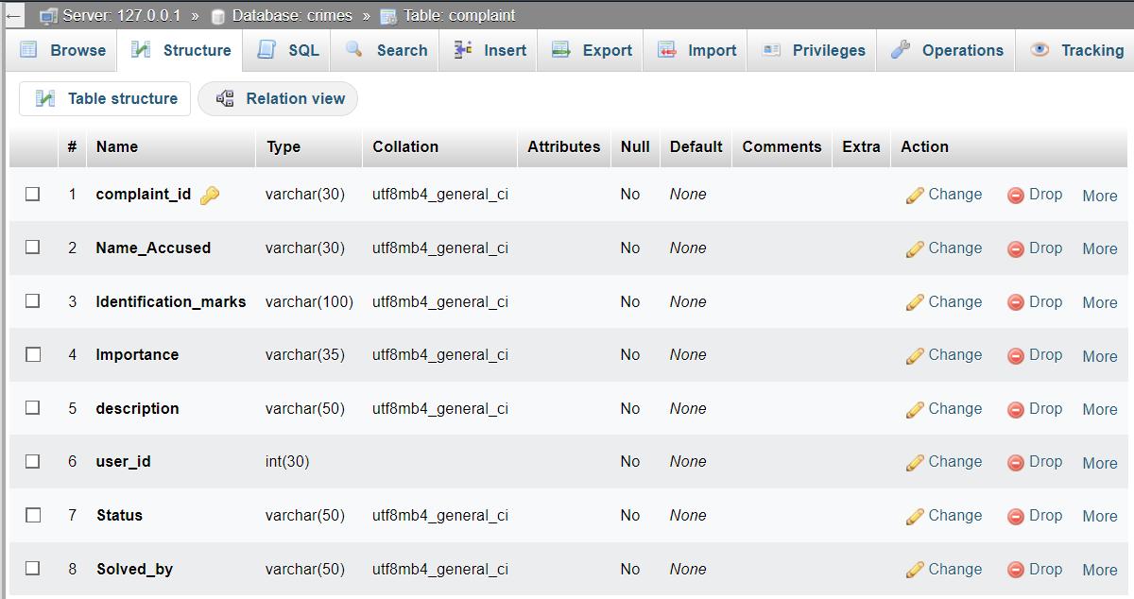Click pencil icon for Solved_by row
The width and height of the screenshot is (1134, 599).
coord(914,570)
